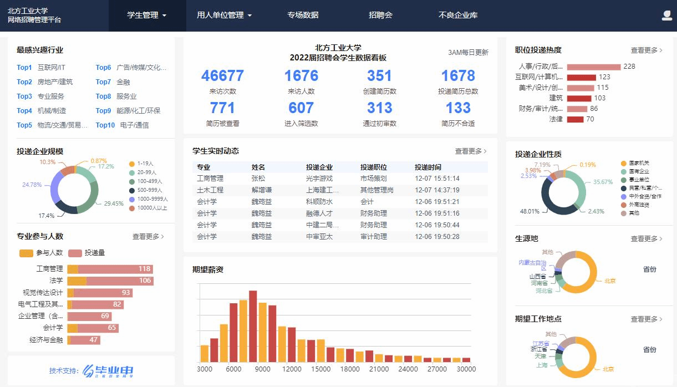The width and height of the screenshot is (677, 387).
Task: Click 查看更多 in the 生源地 panel
Action: [x=647, y=239]
